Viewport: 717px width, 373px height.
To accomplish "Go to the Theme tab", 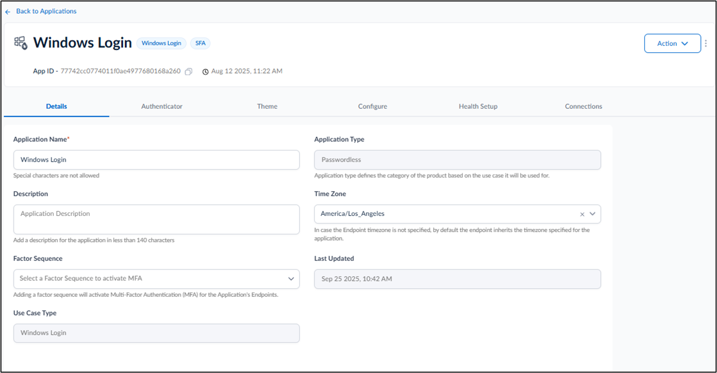I will 267,106.
